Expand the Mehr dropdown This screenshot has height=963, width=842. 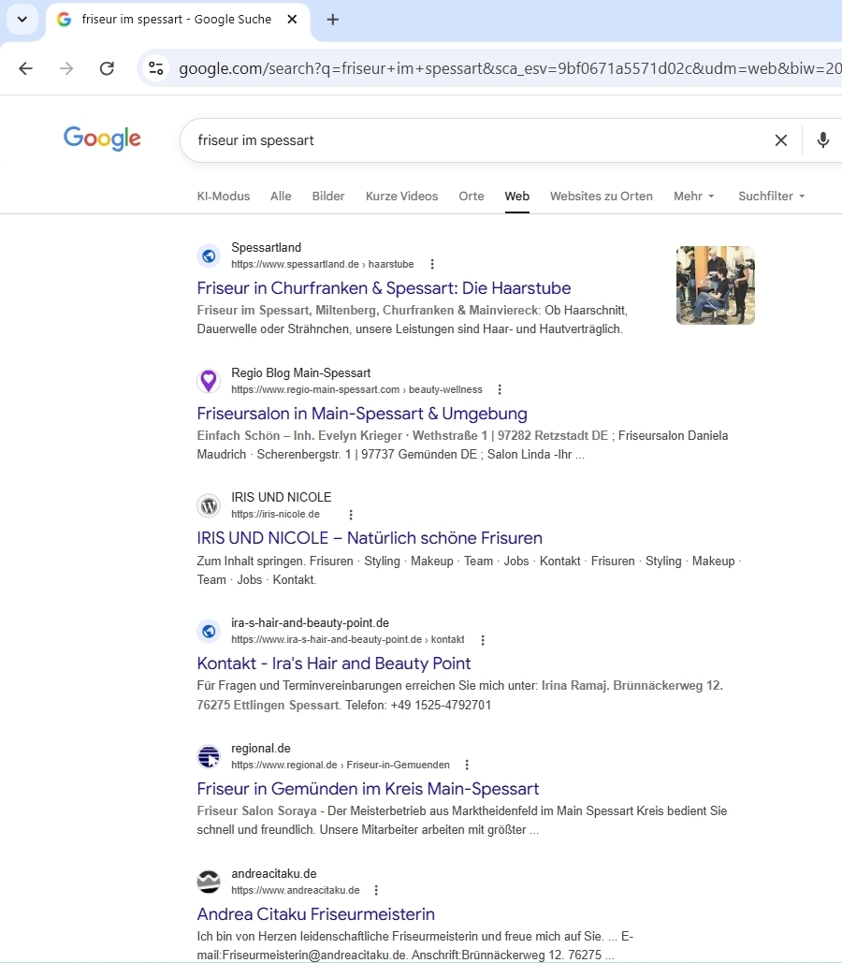693,197
